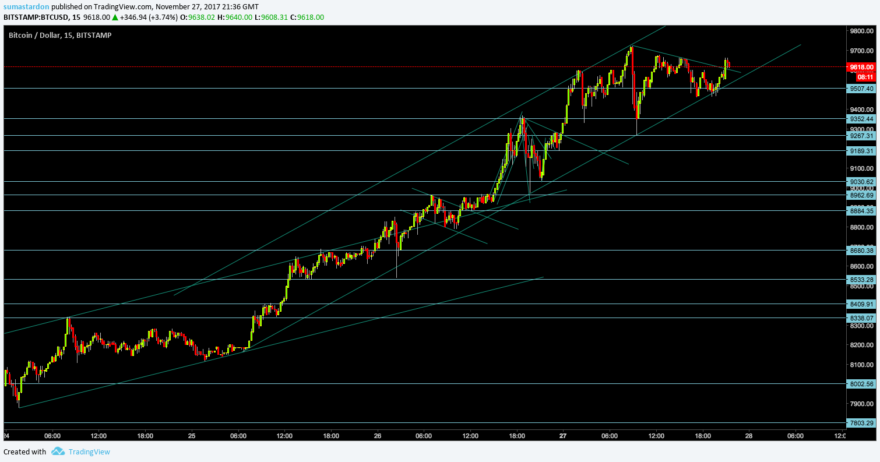880x462 pixels.
Task: Click the date label 26 on time axis
Action: coord(378,436)
